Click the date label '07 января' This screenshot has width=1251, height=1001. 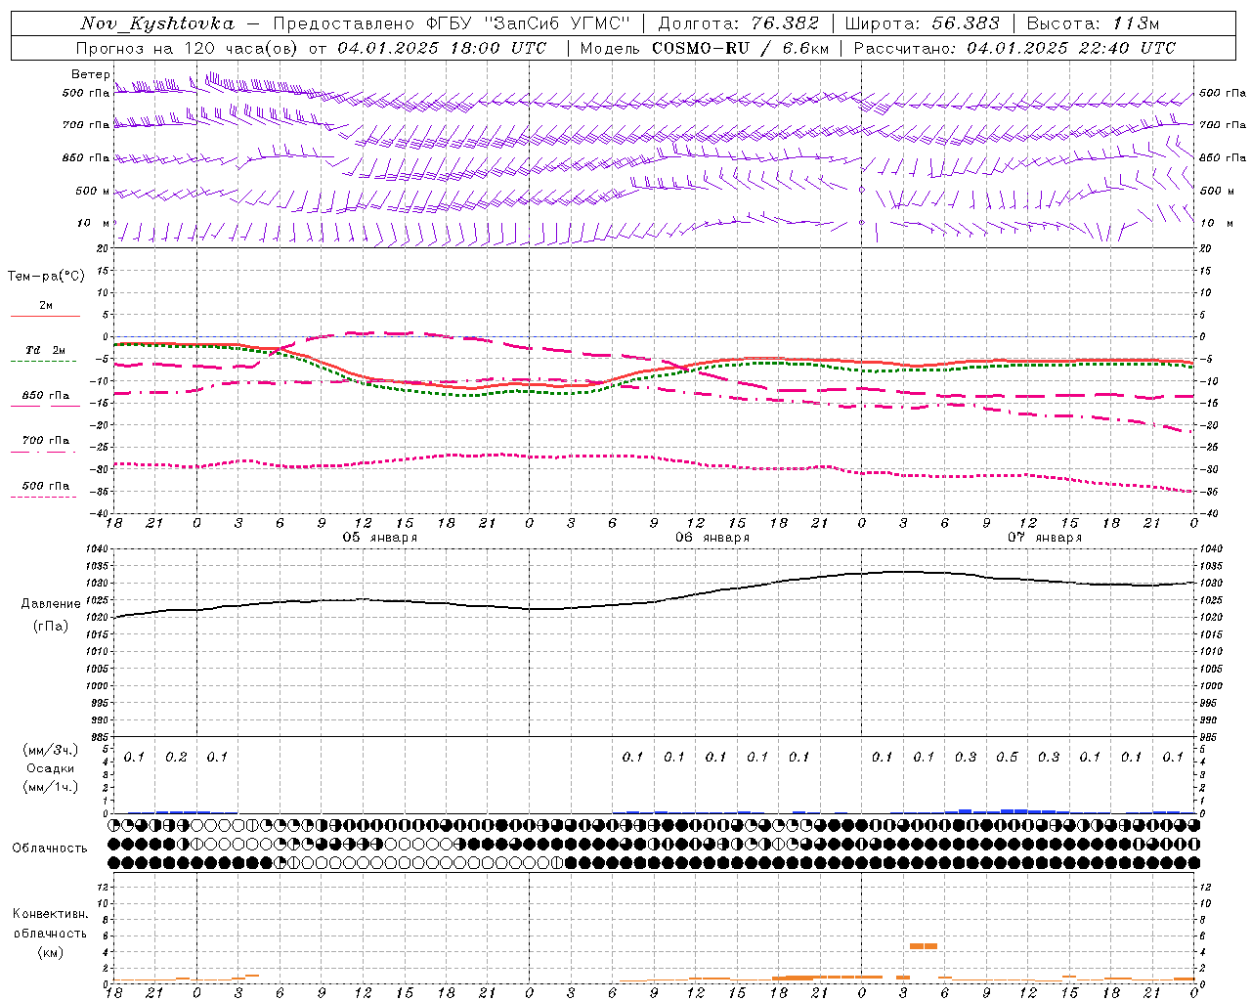click(1045, 538)
